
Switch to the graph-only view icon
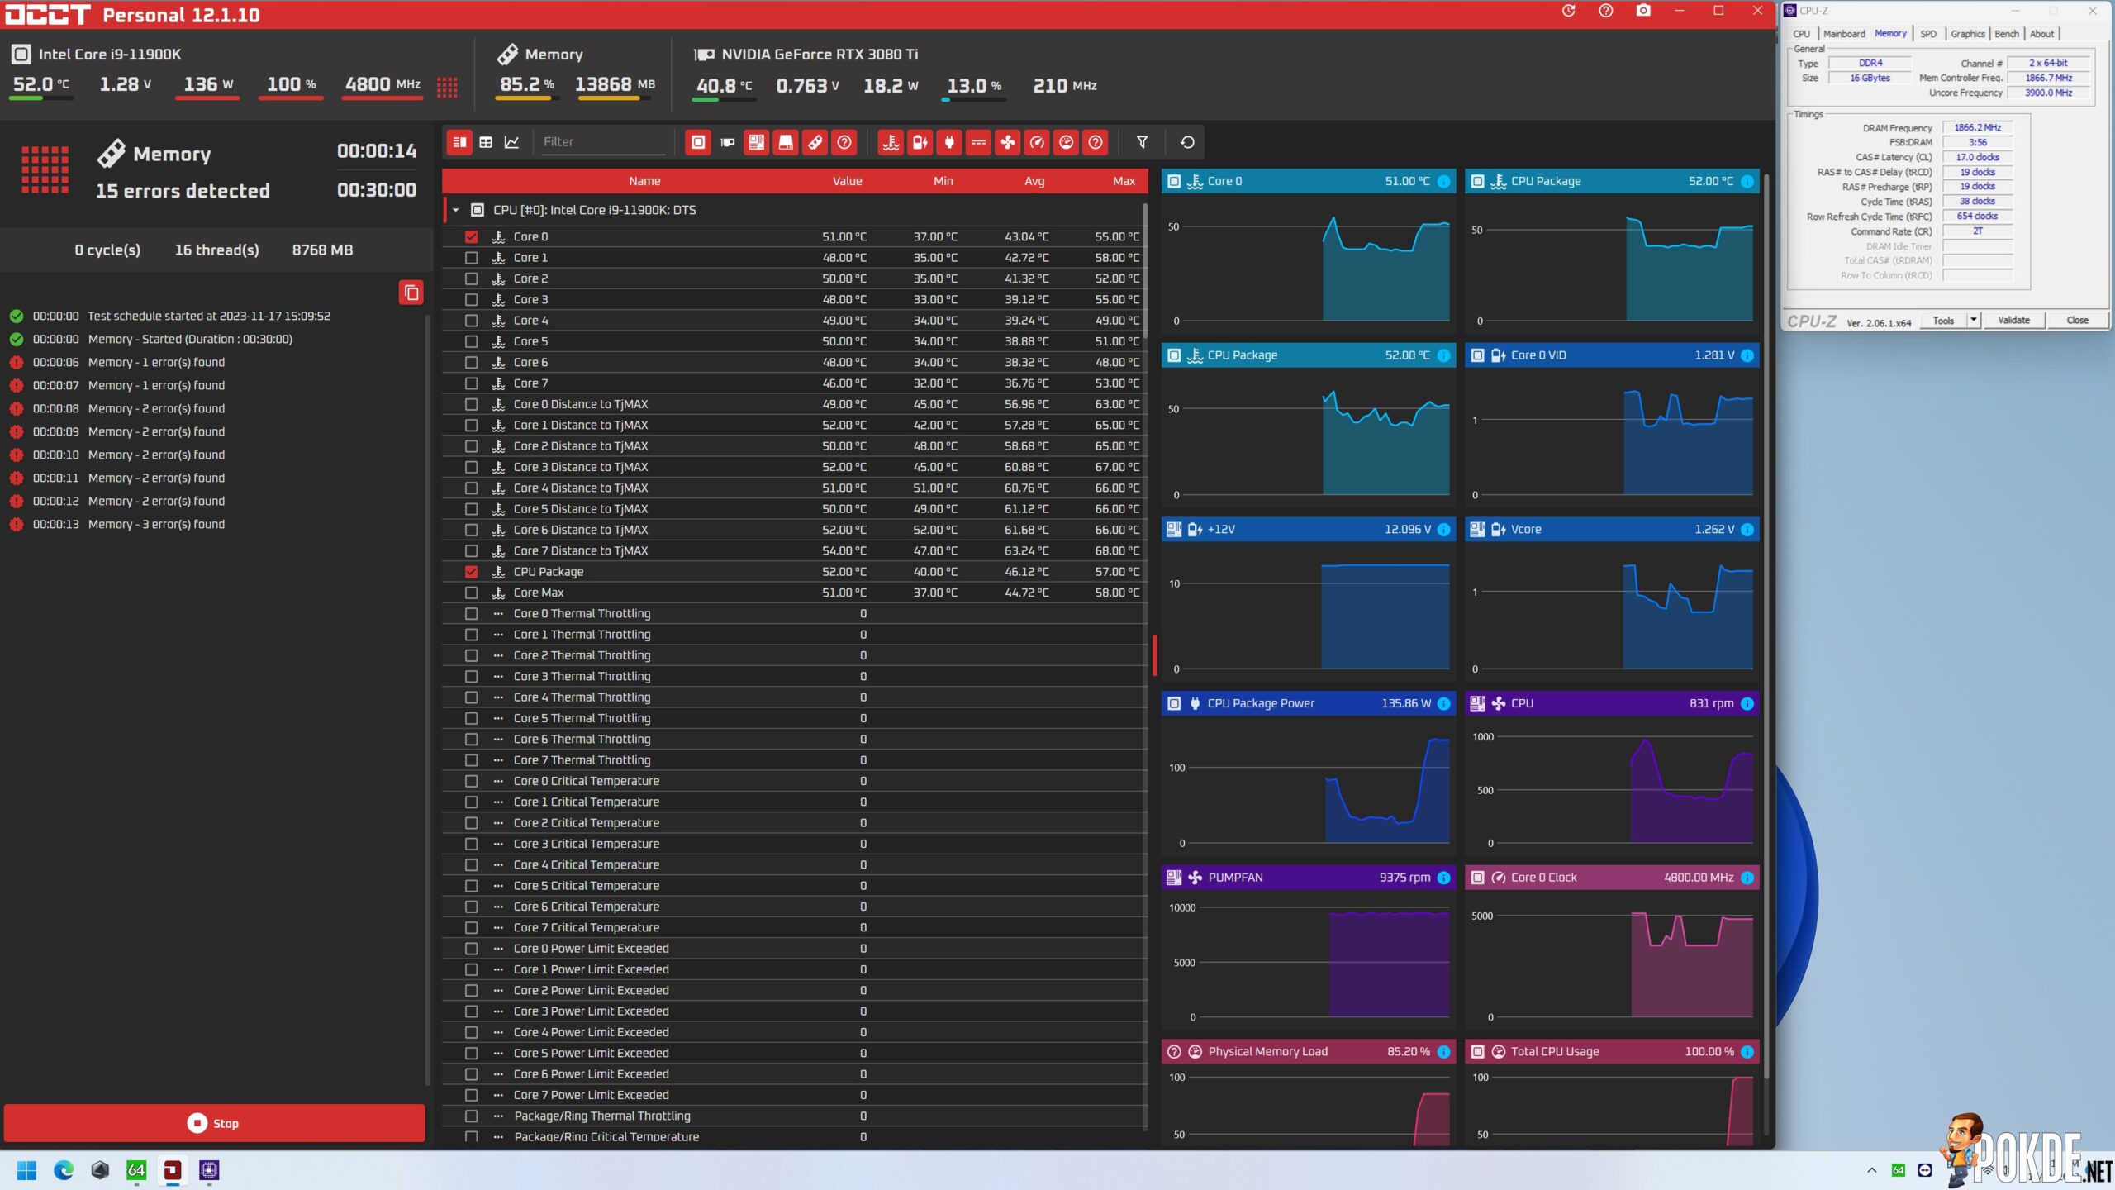512,142
